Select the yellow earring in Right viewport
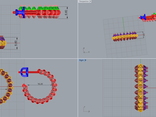The height and width of the screenshot is (117, 156). pyautogui.click(x=141, y=88)
